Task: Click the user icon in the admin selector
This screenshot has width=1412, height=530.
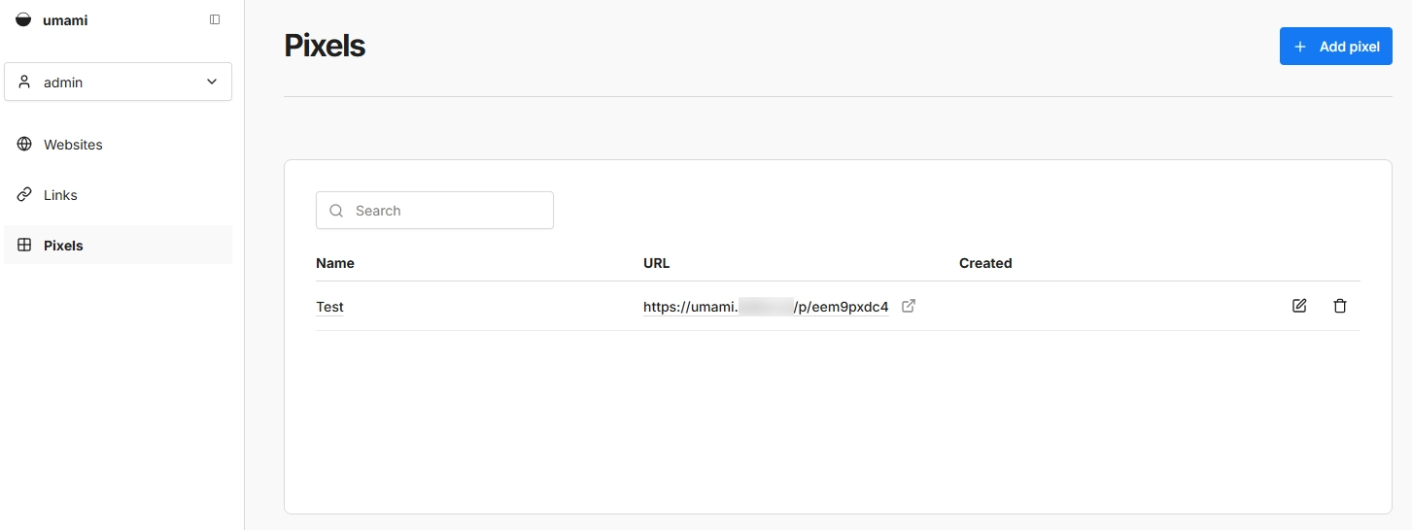Action: point(24,83)
